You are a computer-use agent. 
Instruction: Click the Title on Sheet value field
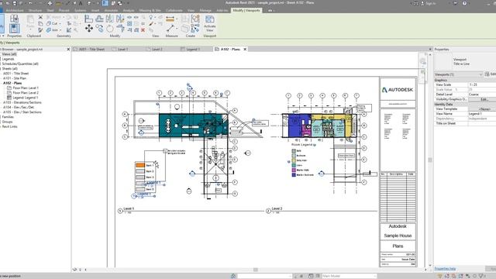482,123
